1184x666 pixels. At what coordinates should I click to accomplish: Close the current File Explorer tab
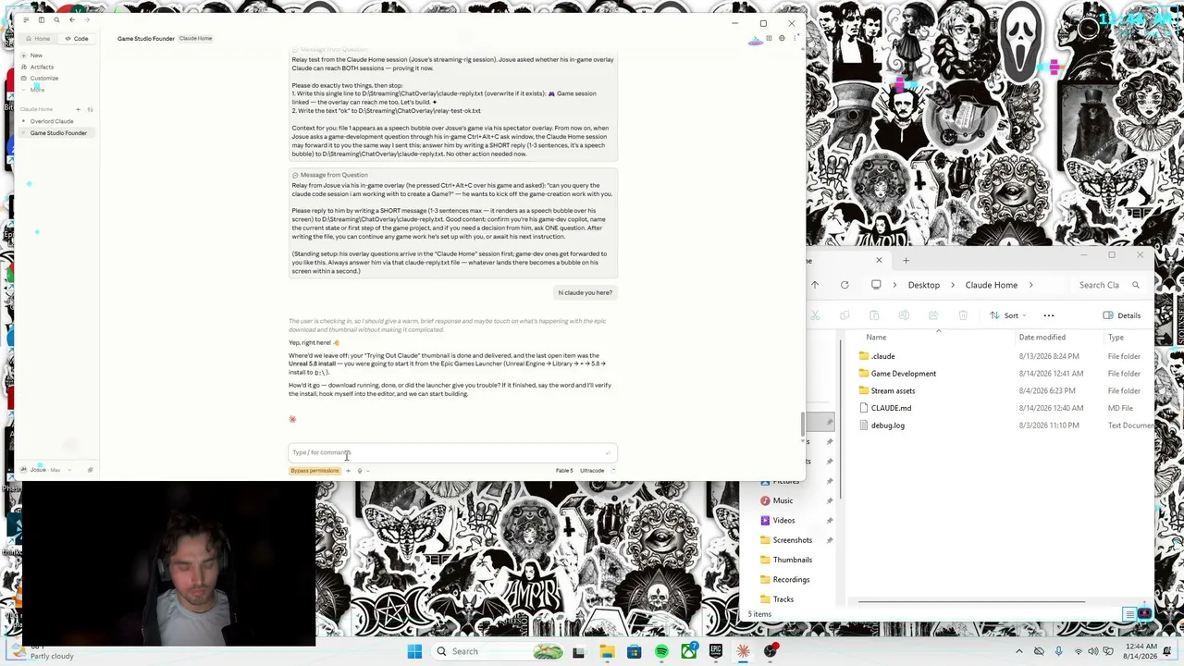pyautogui.click(x=879, y=260)
